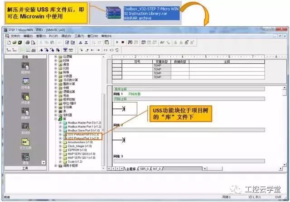Select Clock_Integer (v1.0) library item
The image size is (290, 202).
tap(80, 146)
